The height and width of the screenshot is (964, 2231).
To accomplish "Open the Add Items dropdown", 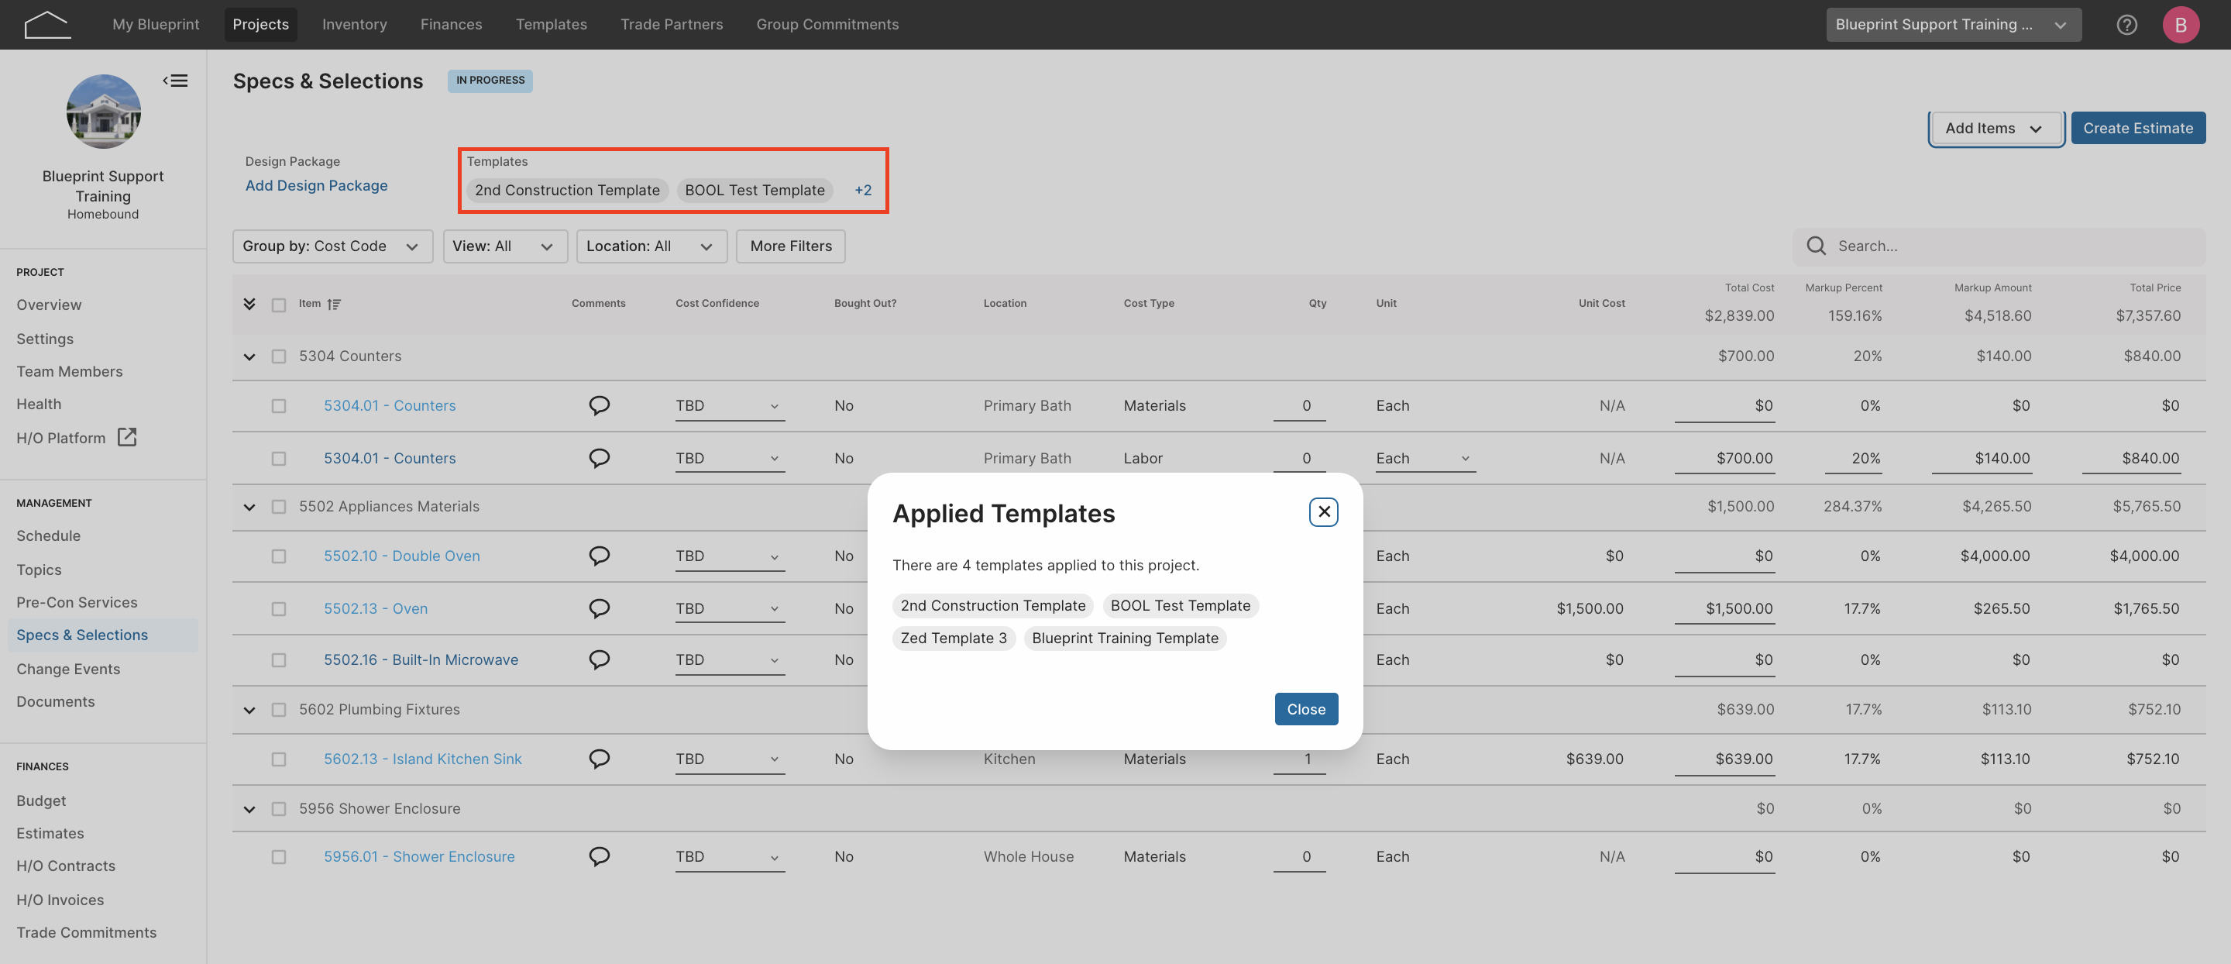I will (1996, 128).
